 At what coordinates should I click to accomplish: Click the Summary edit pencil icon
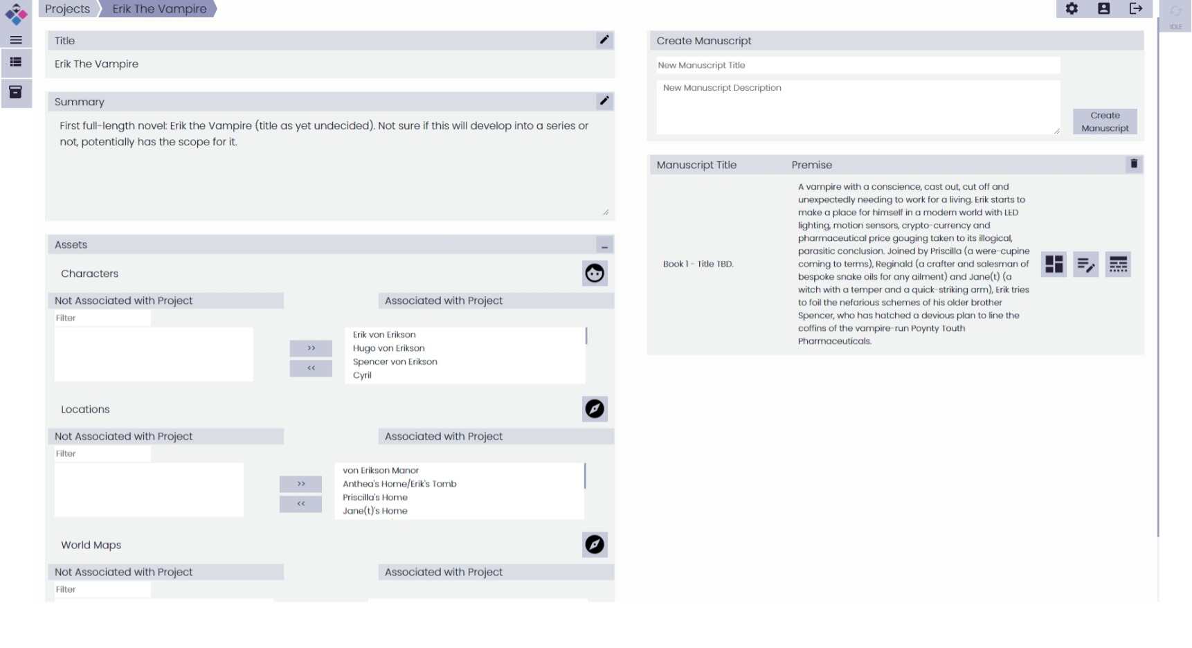pos(604,101)
